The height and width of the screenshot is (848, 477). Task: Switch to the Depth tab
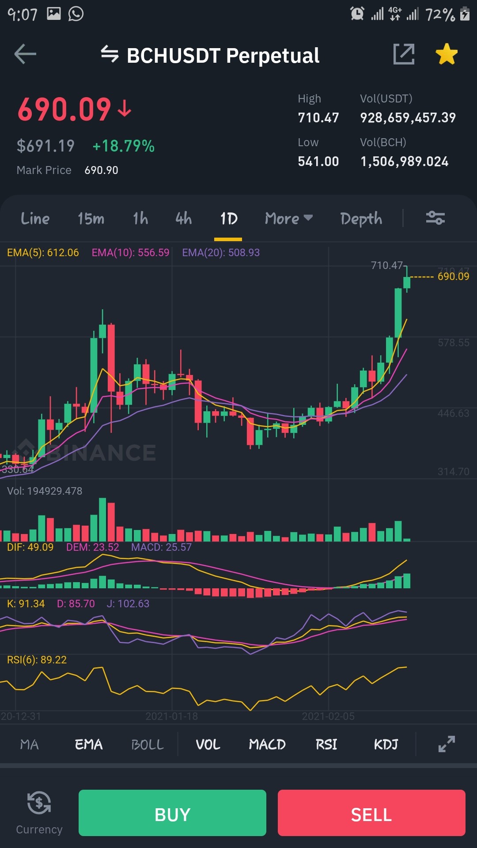click(x=361, y=219)
